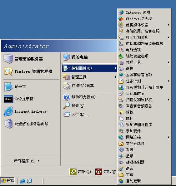Click the 命令提示符 console icon

point(8,99)
